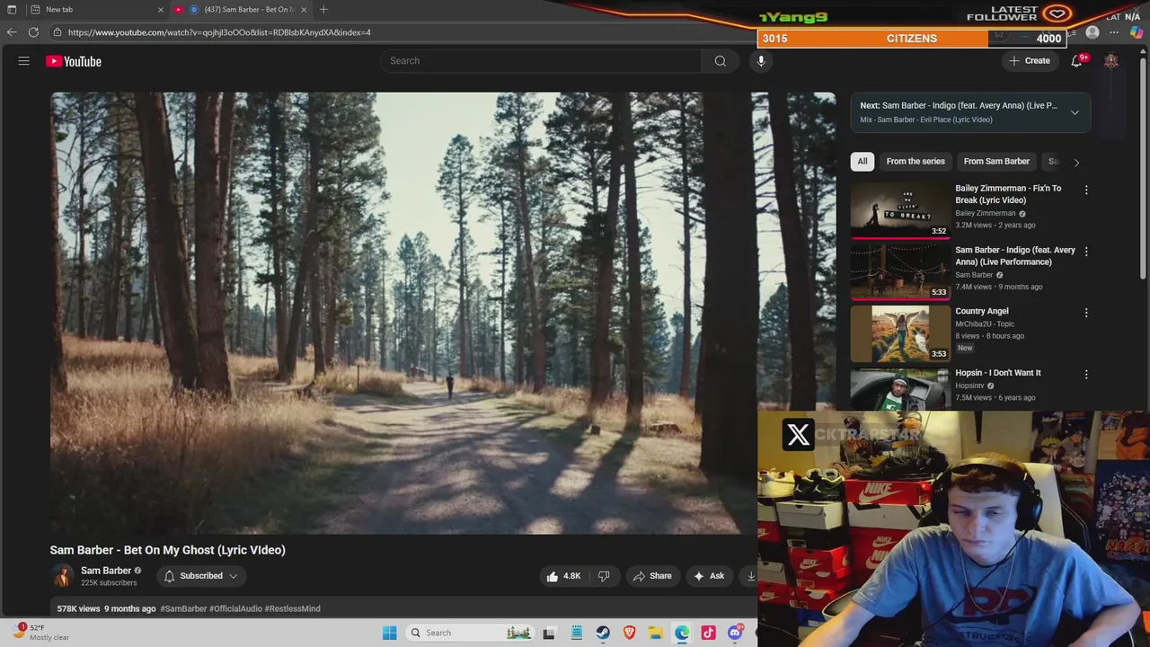Close the New tab browser tab
The image size is (1150, 647).
(161, 9)
